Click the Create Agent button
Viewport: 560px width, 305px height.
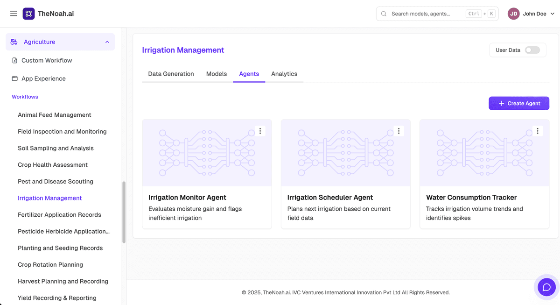(519, 104)
